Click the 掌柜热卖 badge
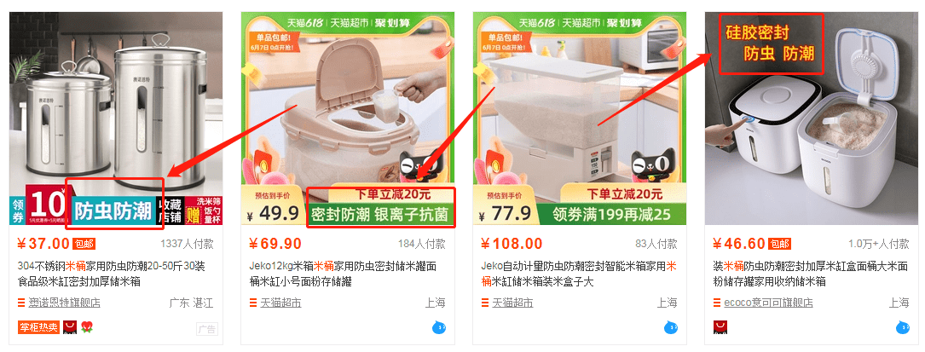 coord(39,327)
